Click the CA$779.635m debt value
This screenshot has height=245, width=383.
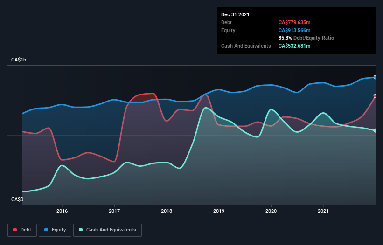(x=294, y=22)
